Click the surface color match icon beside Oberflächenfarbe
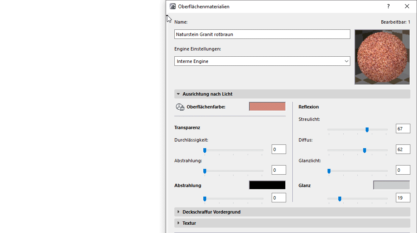417x233 pixels. (x=180, y=107)
